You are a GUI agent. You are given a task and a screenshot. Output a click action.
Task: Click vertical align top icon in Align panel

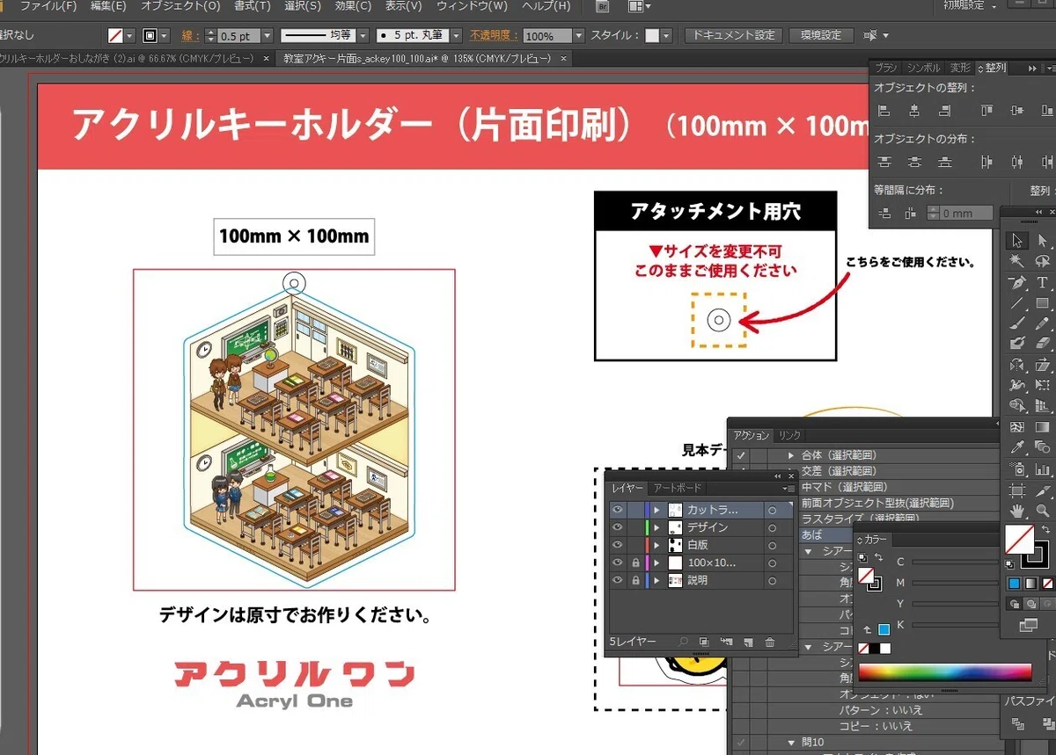pyautogui.click(x=986, y=111)
